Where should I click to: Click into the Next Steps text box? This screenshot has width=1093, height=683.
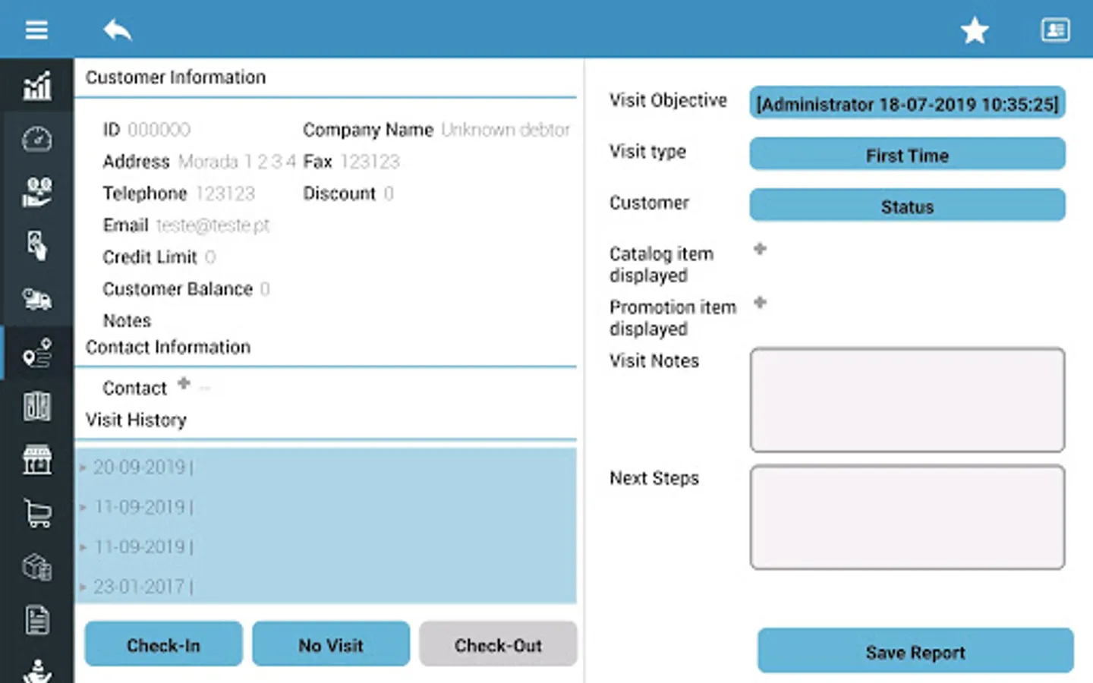907,517
